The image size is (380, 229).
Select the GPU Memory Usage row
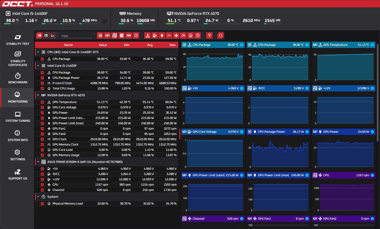tap(107, 155)
